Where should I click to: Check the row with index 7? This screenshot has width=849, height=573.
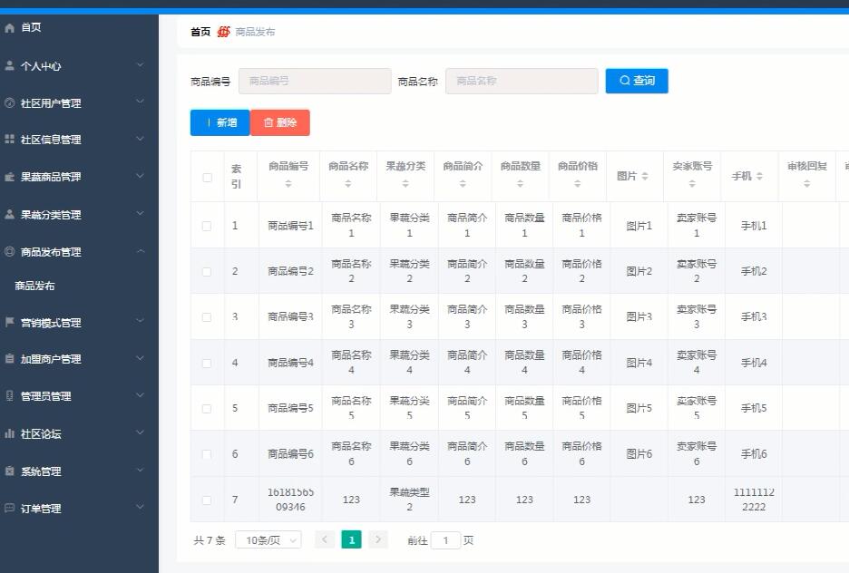(207, 500)
